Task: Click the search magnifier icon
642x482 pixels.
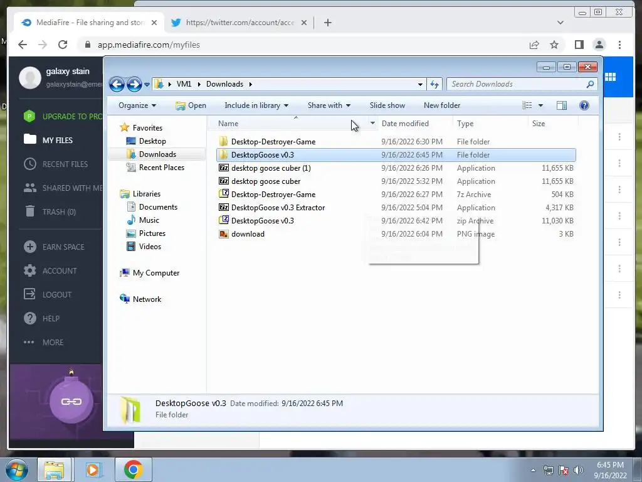Action: coord(590,84)
